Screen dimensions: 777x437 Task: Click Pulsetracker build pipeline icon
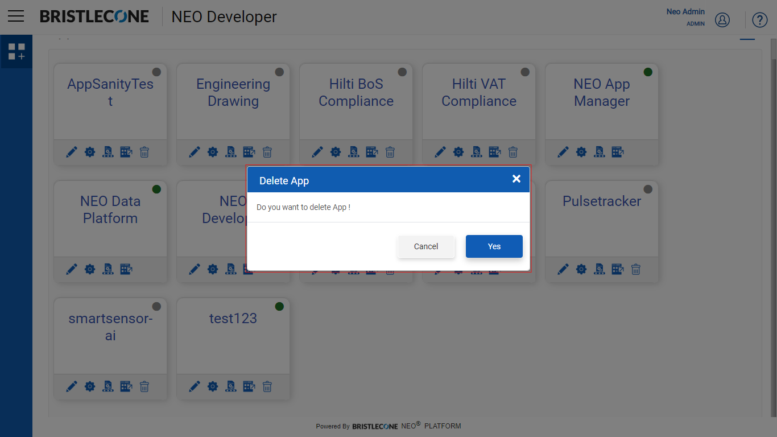(x=600, y=269)
